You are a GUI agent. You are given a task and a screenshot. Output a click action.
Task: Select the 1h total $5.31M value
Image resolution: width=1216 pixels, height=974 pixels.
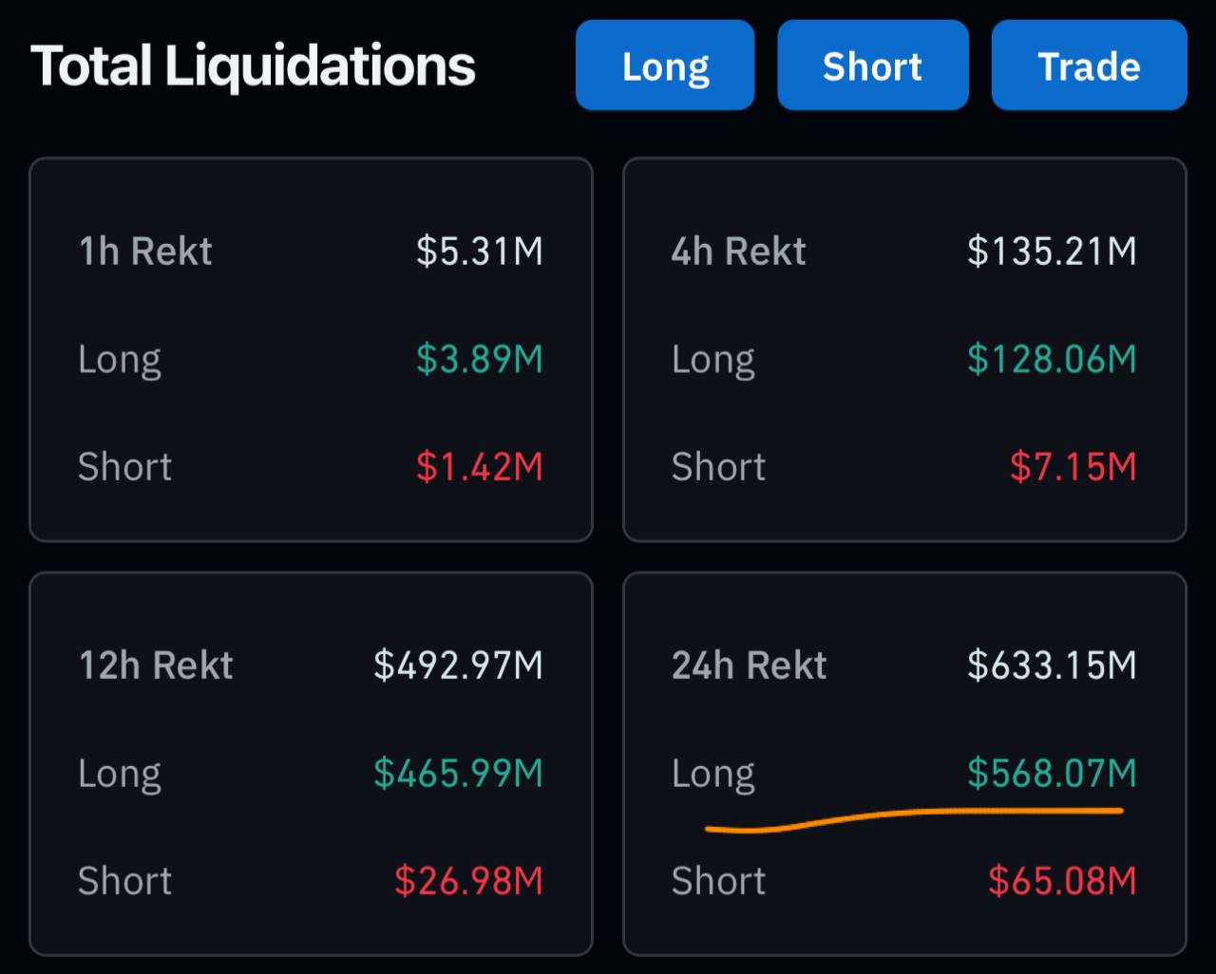[479, 252]
